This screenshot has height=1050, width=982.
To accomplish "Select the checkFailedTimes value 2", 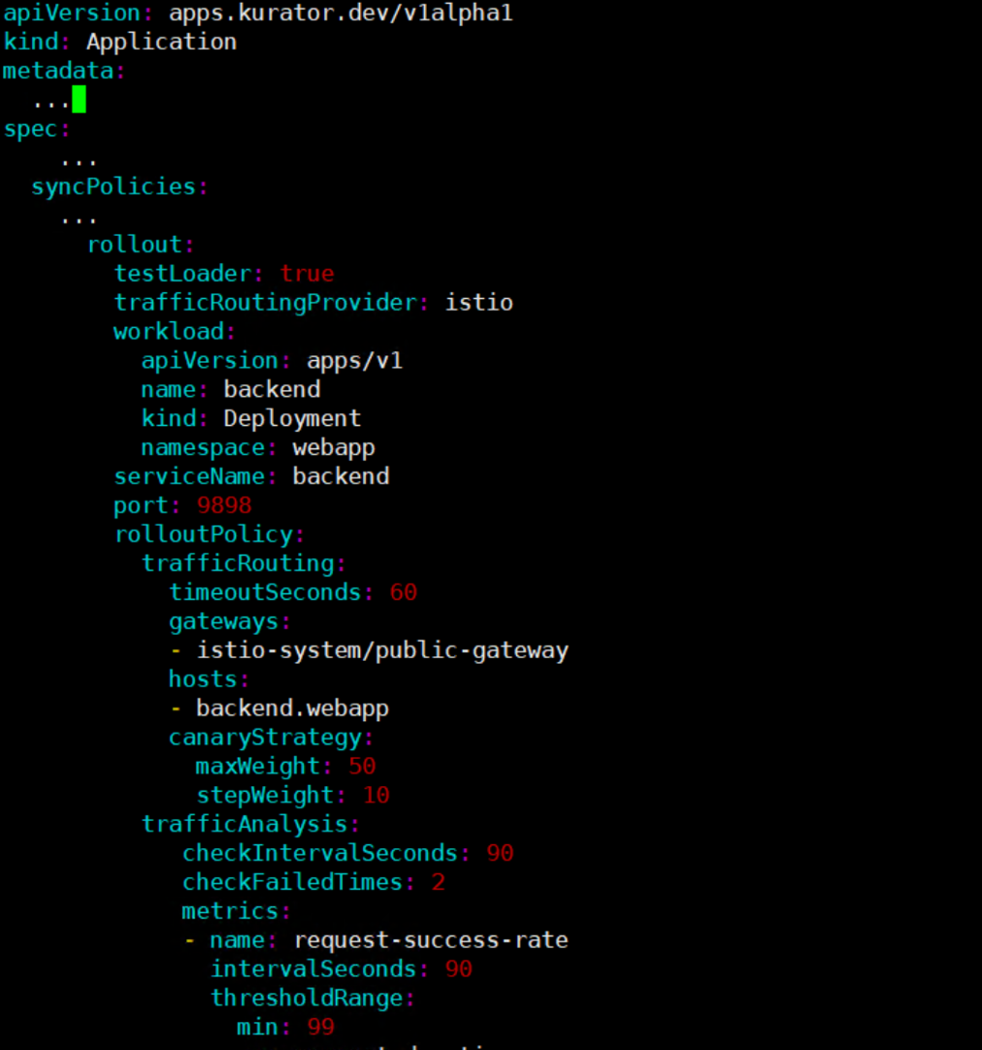I will [438, 881].
